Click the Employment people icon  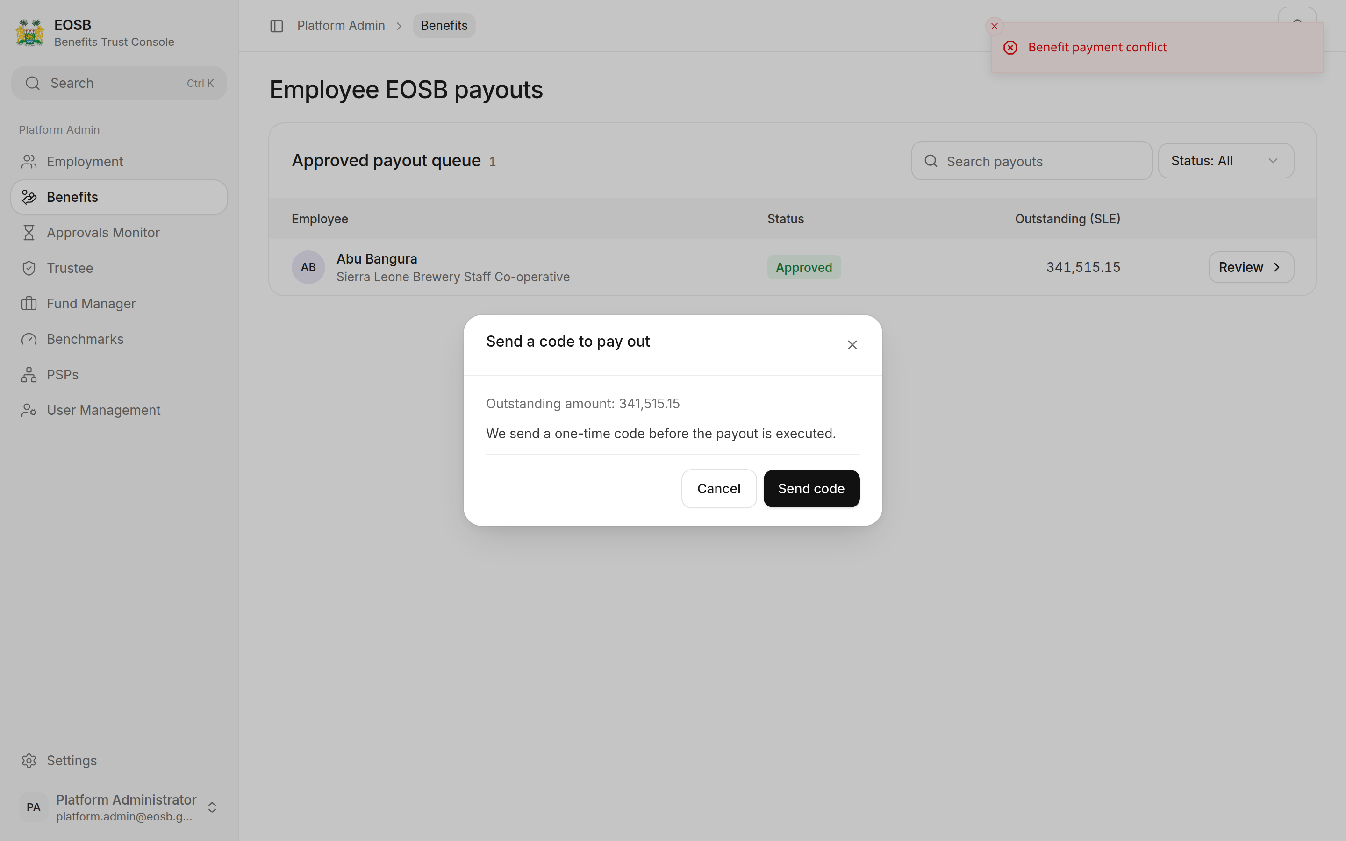29,161
